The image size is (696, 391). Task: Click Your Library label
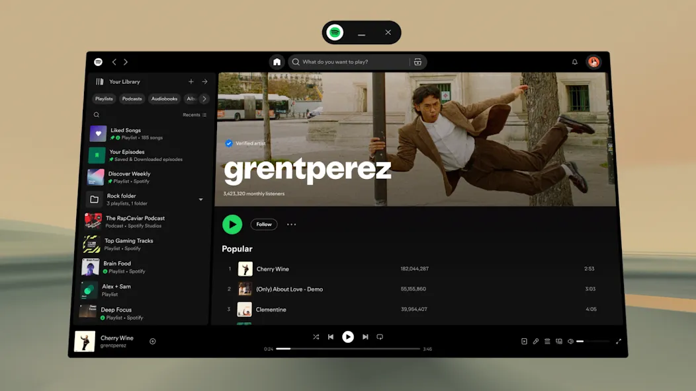click(124, 82)
